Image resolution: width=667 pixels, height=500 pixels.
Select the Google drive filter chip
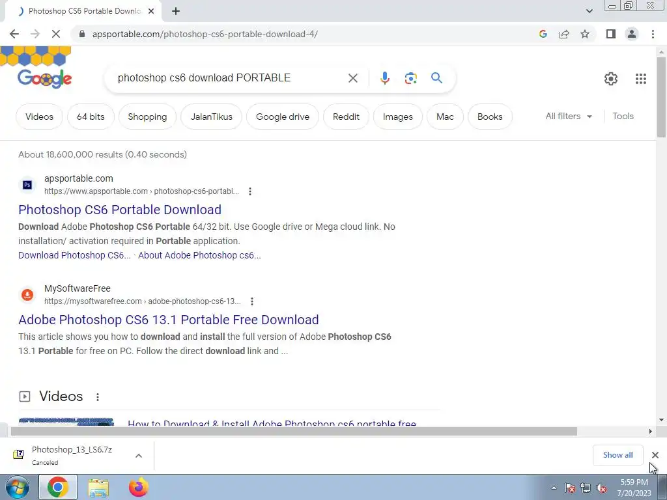click(283, 117)
